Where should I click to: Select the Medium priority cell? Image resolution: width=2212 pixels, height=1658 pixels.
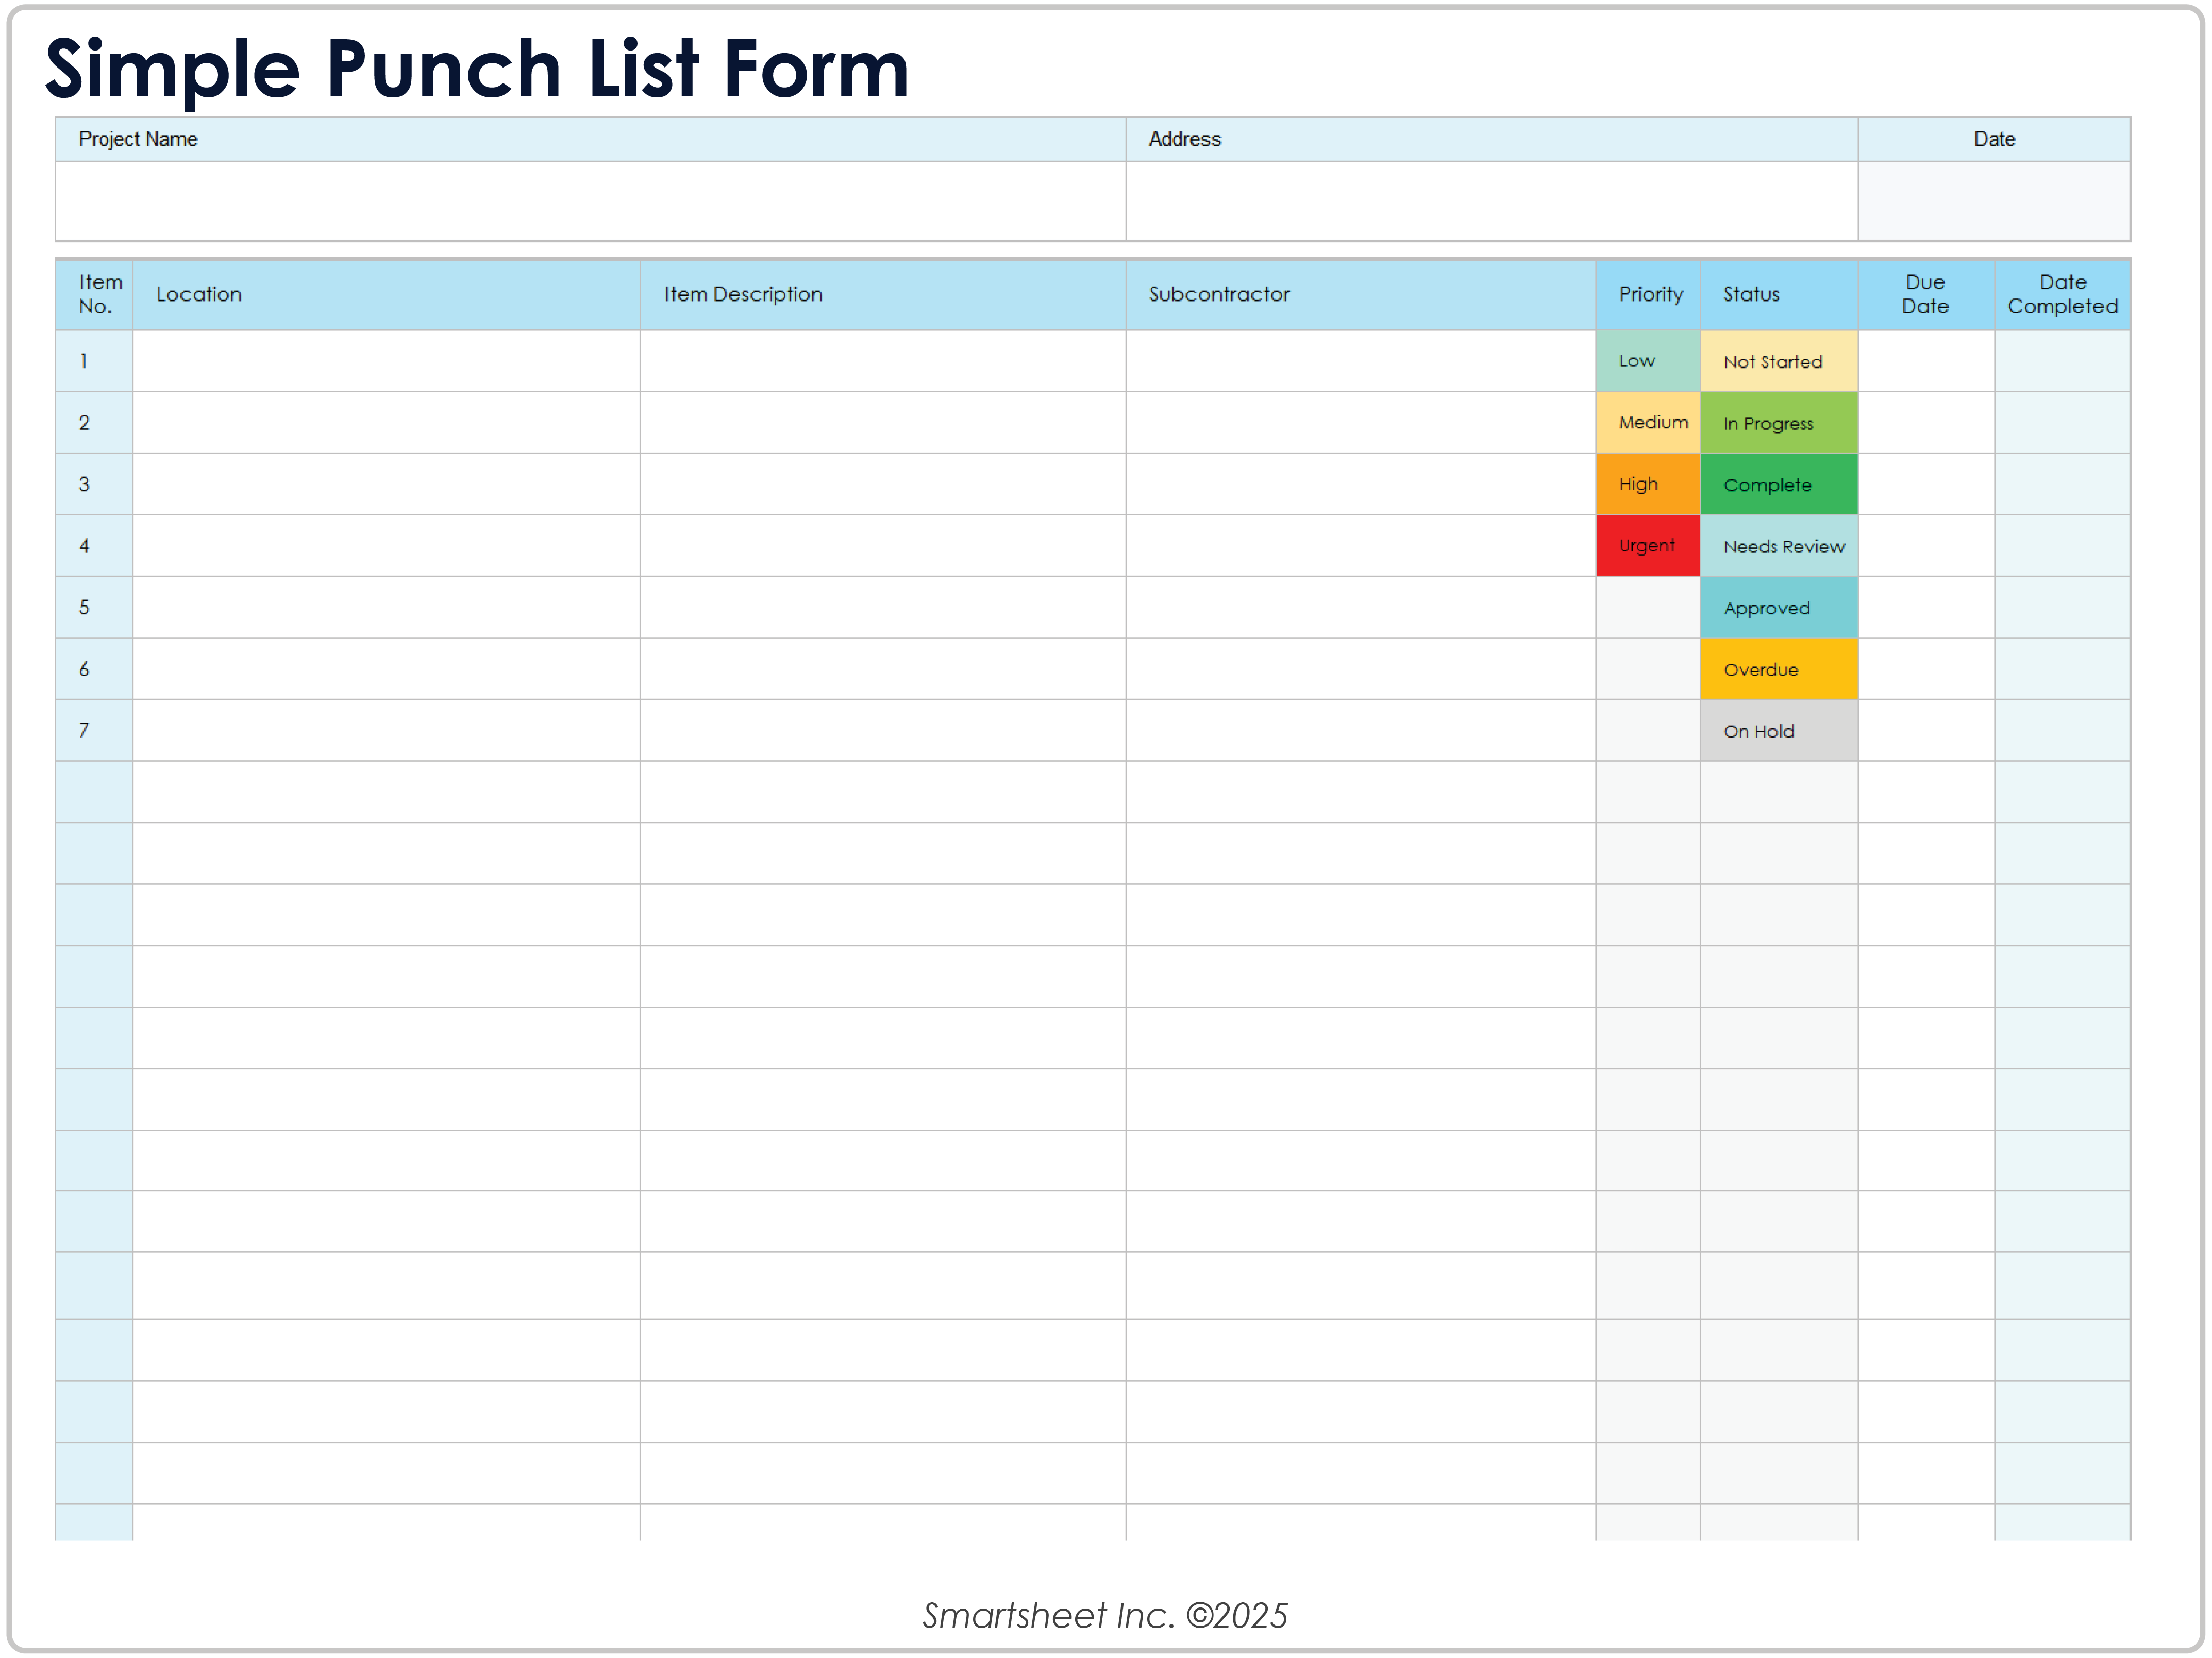coord(1647,422)
